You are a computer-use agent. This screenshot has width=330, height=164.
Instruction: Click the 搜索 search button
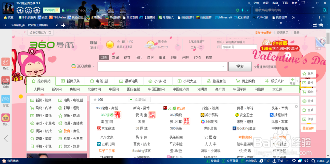point(240,67)
